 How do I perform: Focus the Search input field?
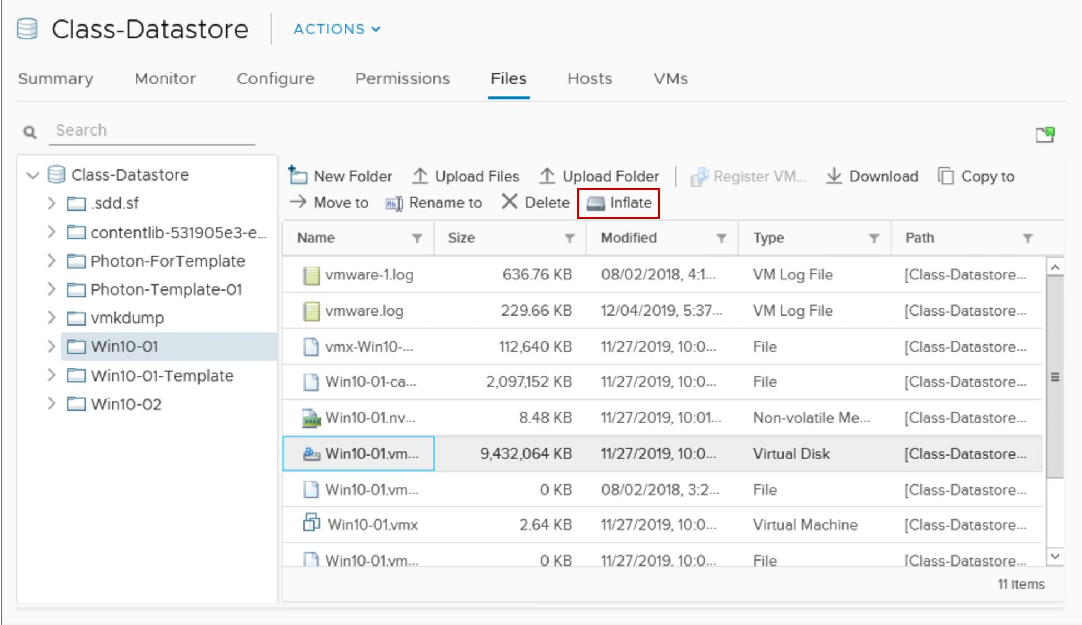pos(152,131)
